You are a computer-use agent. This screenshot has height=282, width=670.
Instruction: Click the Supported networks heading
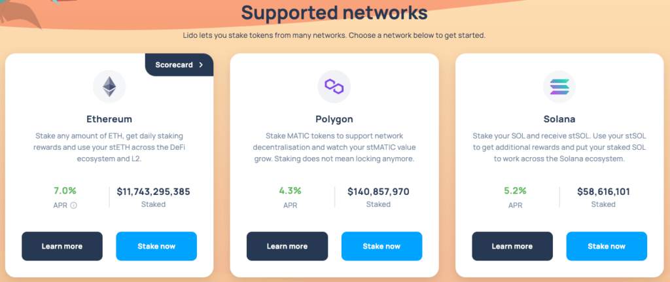coord(334,12)
